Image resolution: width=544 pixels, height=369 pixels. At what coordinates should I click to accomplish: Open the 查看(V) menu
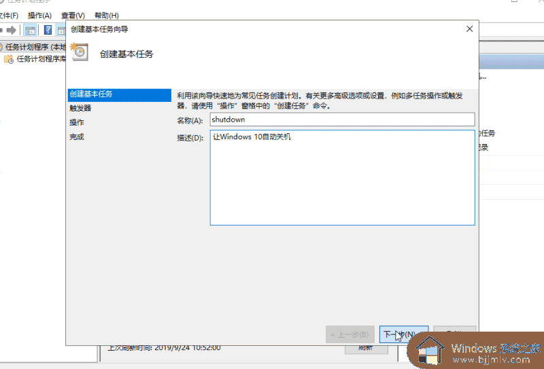[x=73, y=16]
